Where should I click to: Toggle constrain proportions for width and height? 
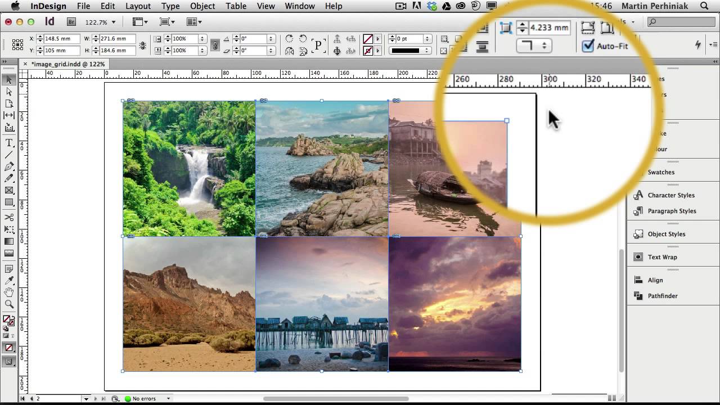[x=143, y=45]
